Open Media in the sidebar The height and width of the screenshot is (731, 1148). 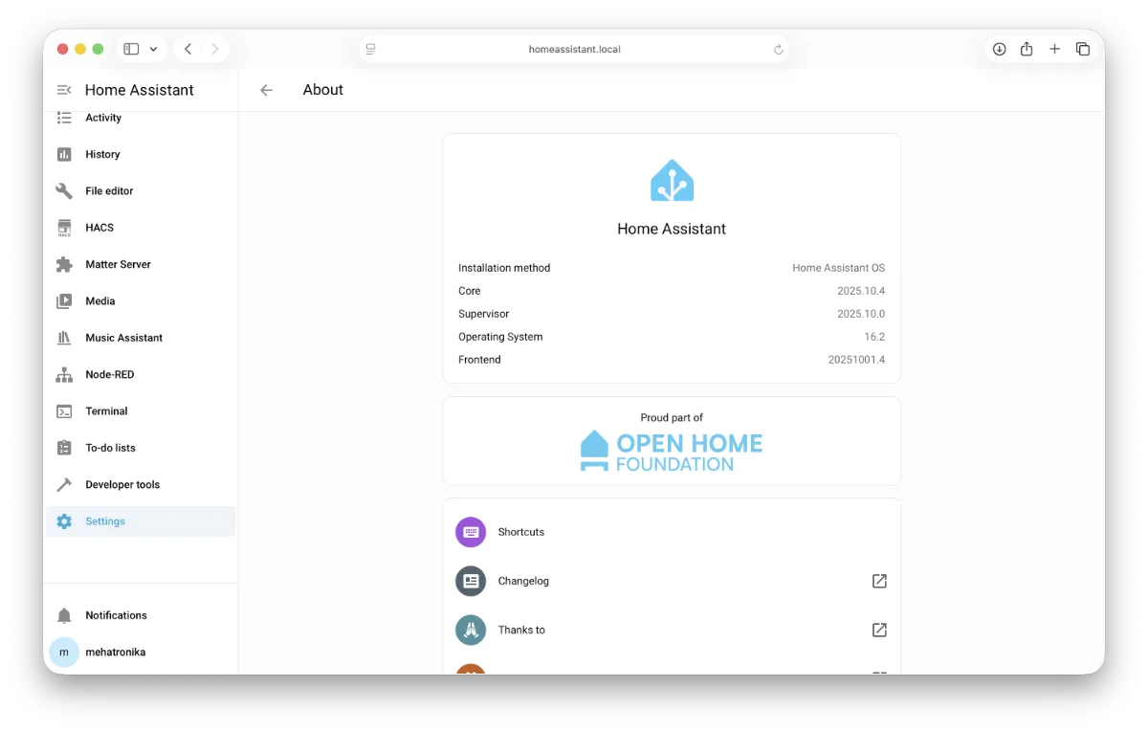[99, 301]
